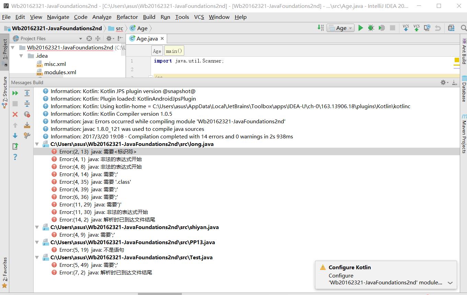Click the src breadcrumb in navigation bar

[x=116, y=28]
